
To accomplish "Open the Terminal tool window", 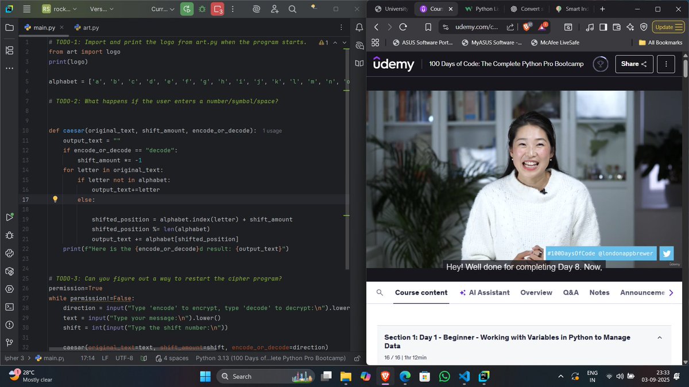I will [9, 307].
